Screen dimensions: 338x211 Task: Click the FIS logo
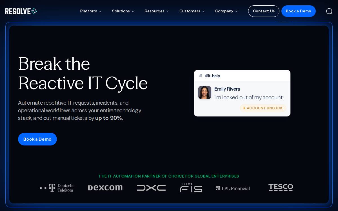[x=191, y=188]
